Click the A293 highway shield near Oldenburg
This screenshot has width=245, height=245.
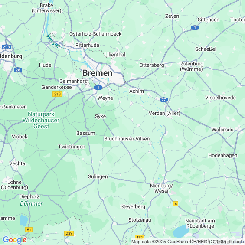tap(7, 47)
